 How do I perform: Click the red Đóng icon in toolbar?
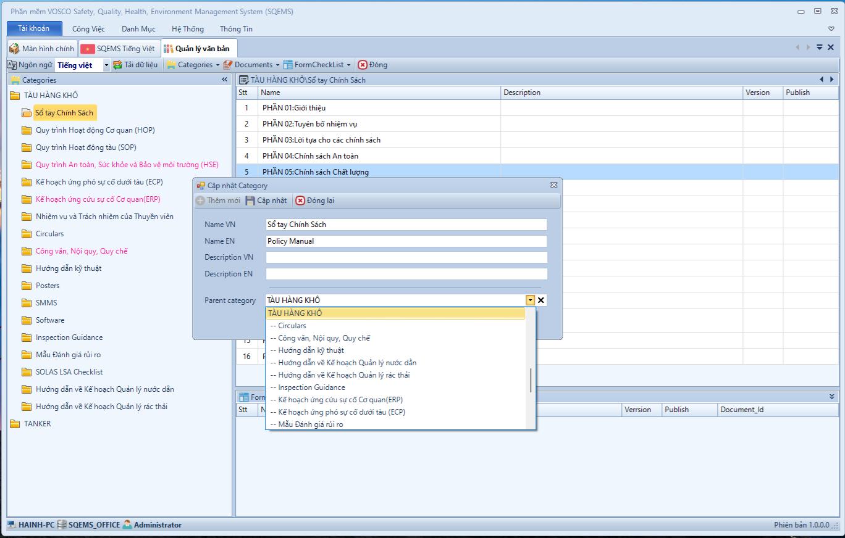[363, 65]
